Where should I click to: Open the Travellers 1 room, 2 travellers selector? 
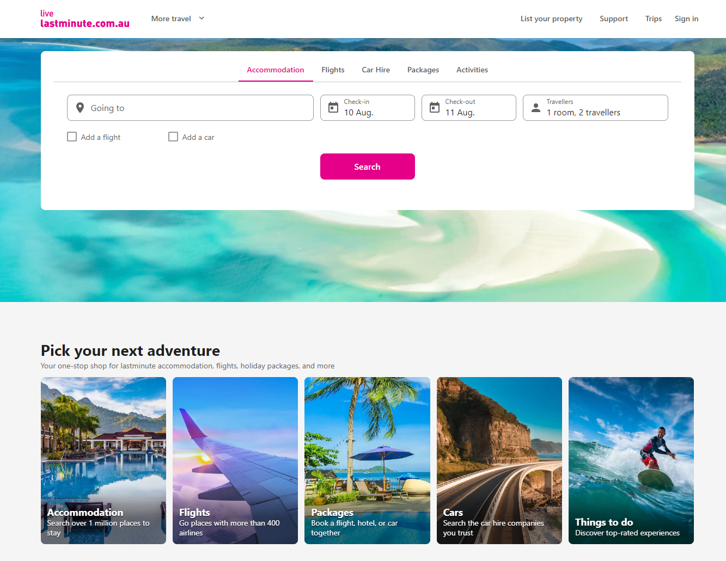(595, 108)
